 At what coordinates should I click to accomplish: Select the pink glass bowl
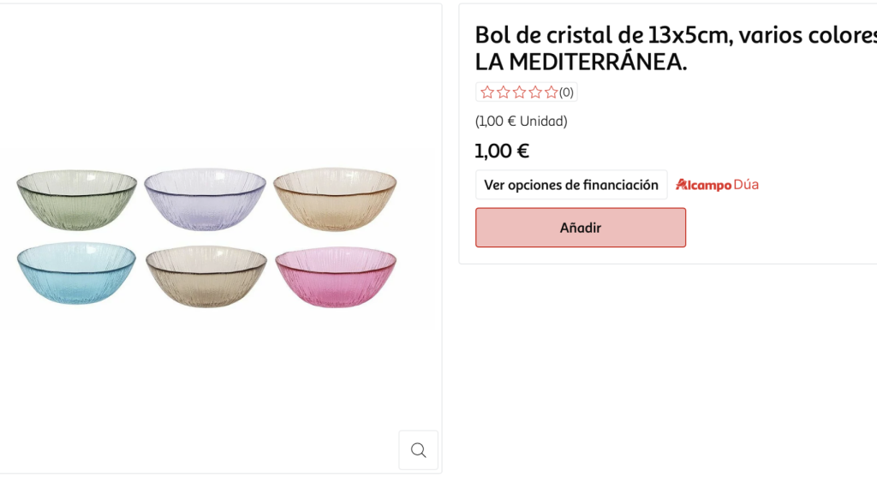tap(336, 276)
